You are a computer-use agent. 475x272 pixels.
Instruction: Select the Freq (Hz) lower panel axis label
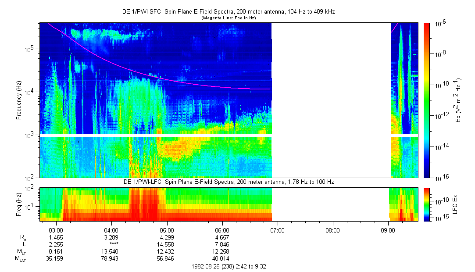pyautogui.click(x=19, y=204)
